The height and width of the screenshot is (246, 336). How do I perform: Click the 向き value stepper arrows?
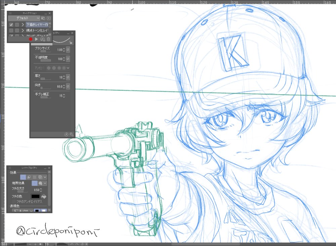[x=64, y=87]
